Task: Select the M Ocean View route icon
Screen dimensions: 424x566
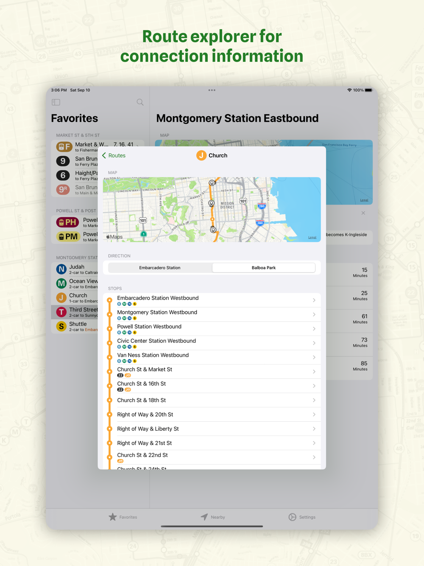Action: pyautogui.click(x=61, y=283)
